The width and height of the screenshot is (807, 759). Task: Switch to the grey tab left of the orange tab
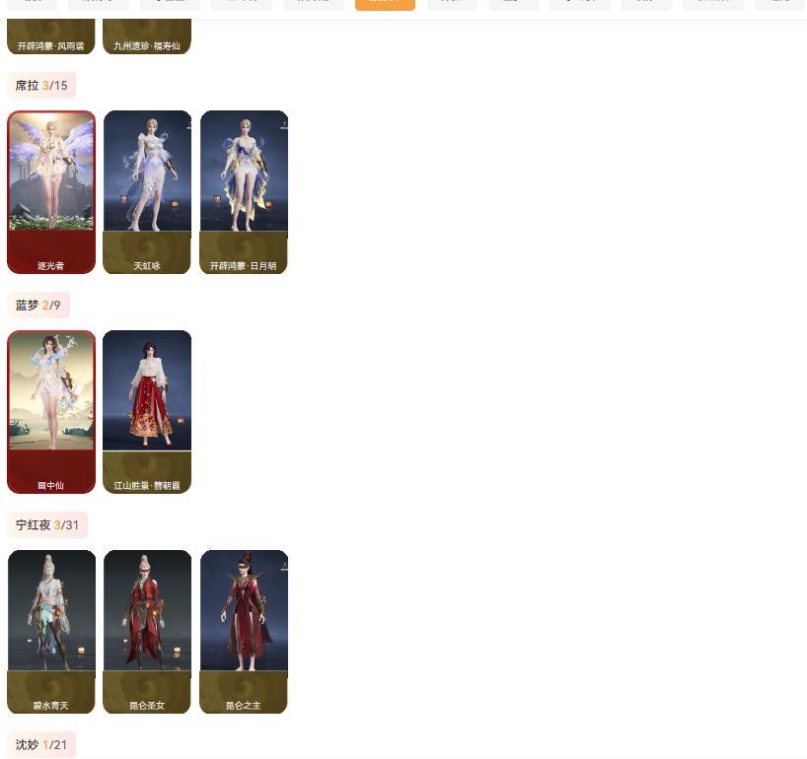[314, 4]
